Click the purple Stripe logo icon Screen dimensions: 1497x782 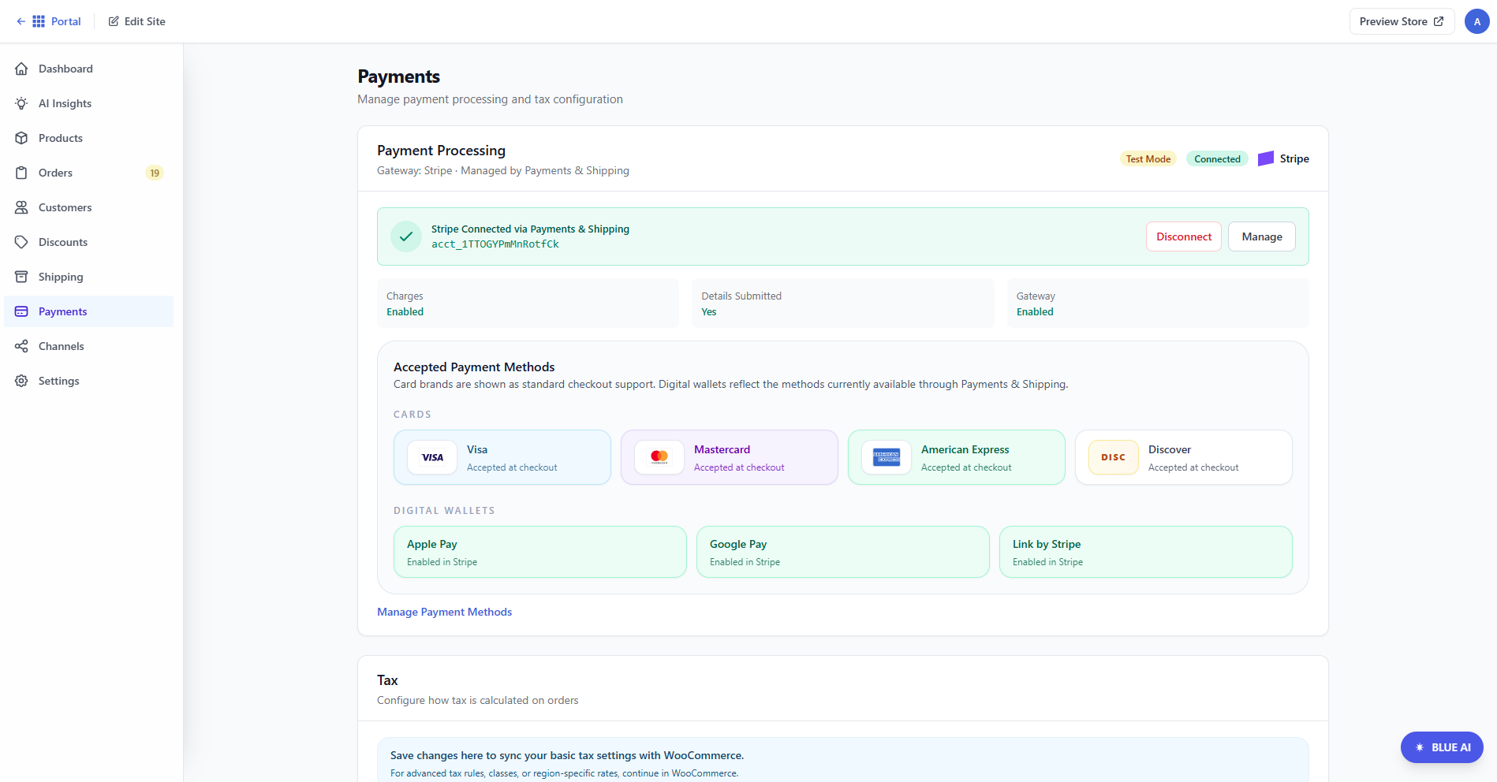(x=1266, y=158)
